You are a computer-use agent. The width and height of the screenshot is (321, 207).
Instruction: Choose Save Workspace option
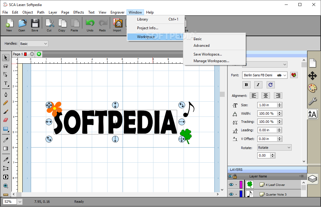pyautogui.click(x=214, y=54)
